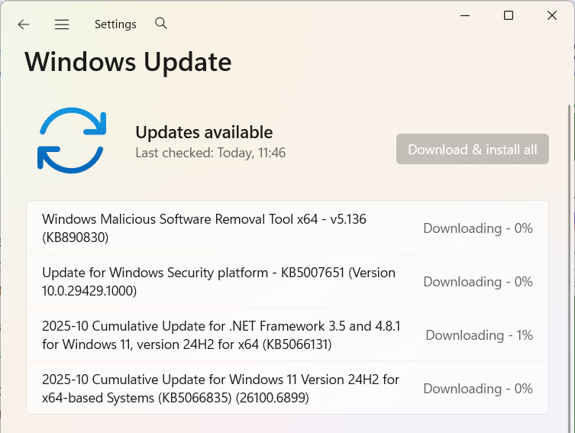The width and height of the screenshot is (575, 433).
Task: Click the Downloading 1% status for .NET update
Action: pyautogui.click(x=479, y=335)
